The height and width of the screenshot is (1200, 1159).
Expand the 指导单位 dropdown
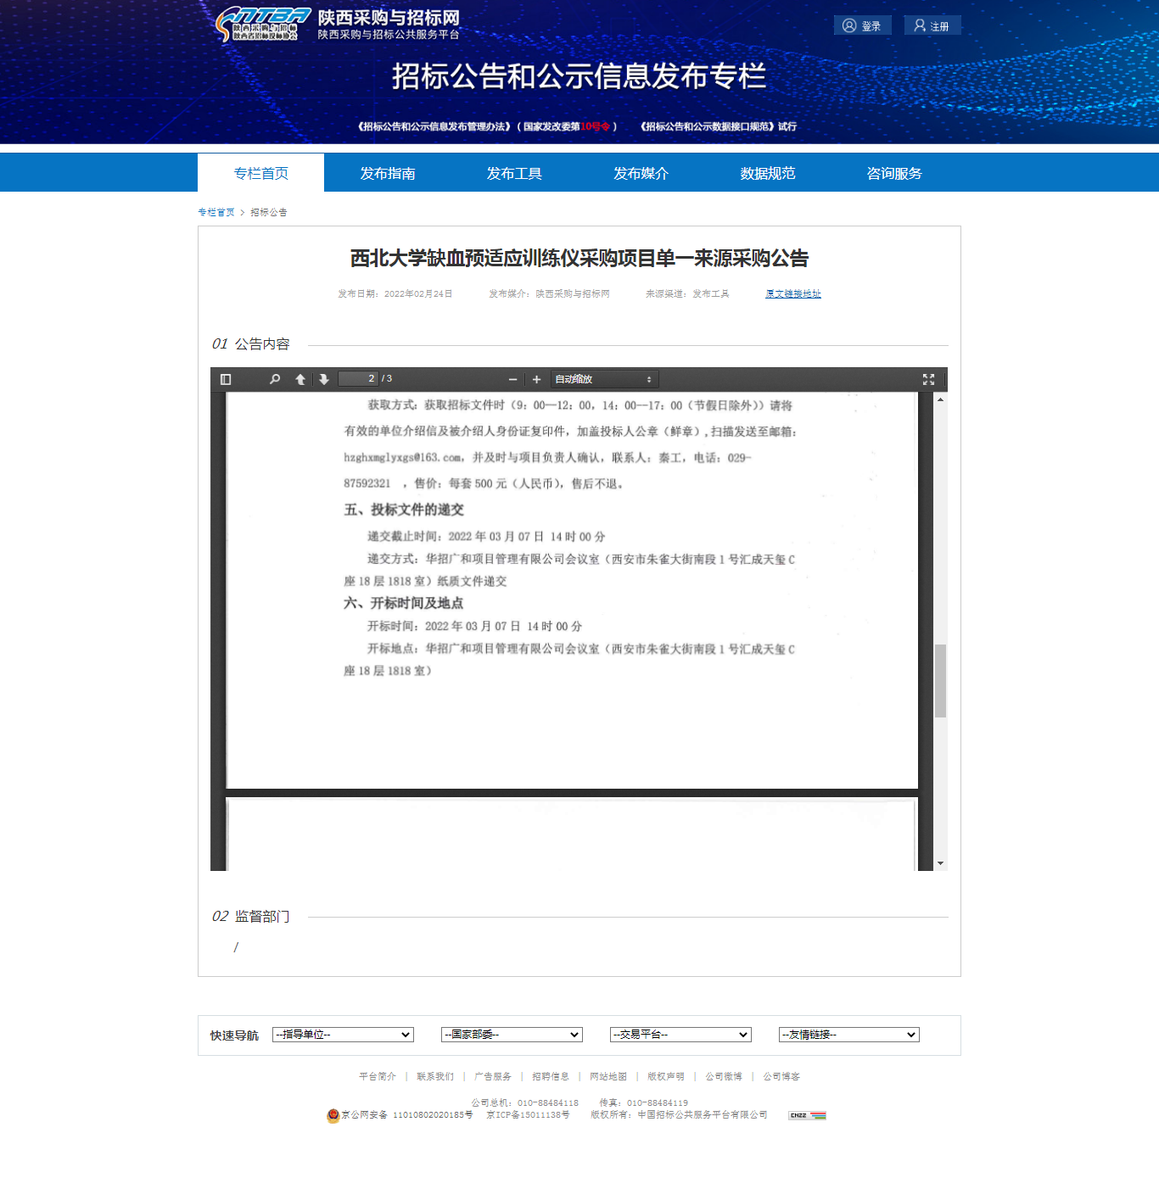(x=343, y=1035)
